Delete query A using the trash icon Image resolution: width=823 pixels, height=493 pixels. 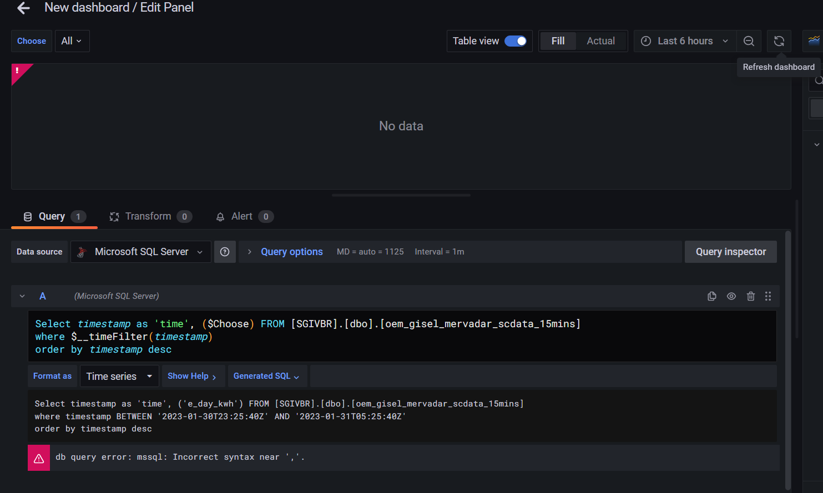pyautogui.click(x=750, y=296)
